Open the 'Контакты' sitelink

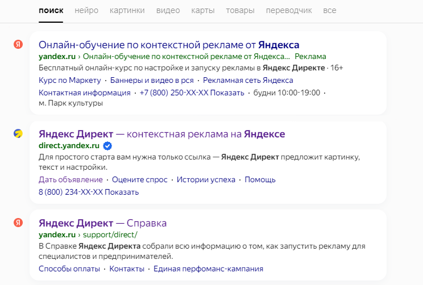point(127,269)
